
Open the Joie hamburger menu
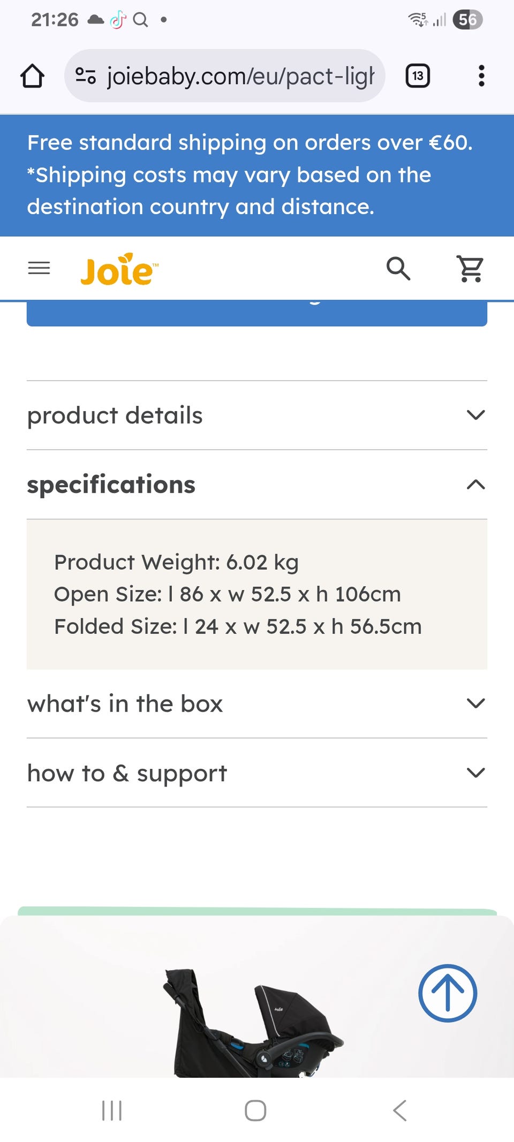coord(39,268)
